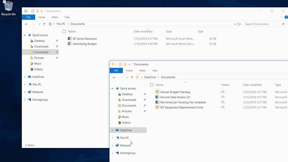Expand This PC node in front window
The image size is (288, 162).
click(112, 138)
